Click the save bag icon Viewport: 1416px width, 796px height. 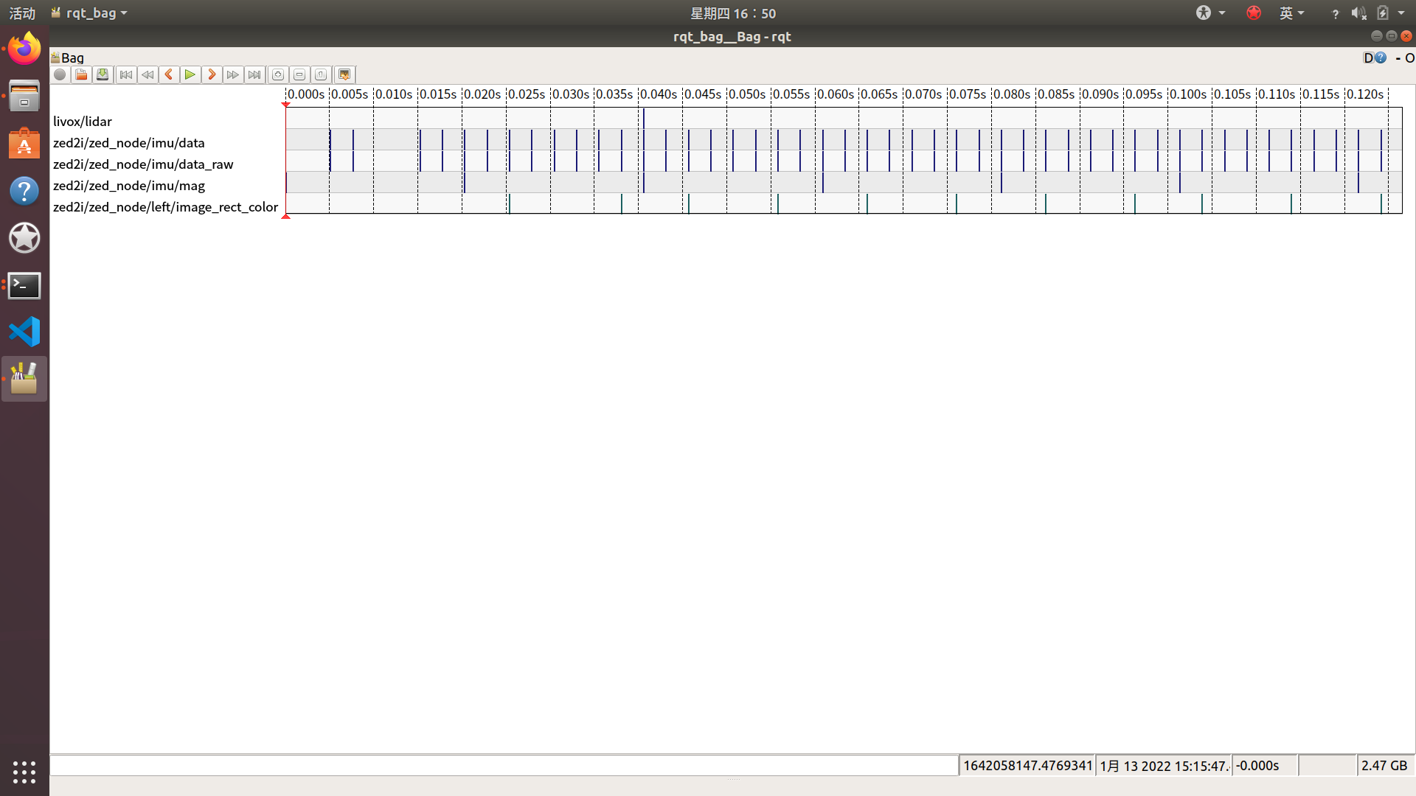103,74
